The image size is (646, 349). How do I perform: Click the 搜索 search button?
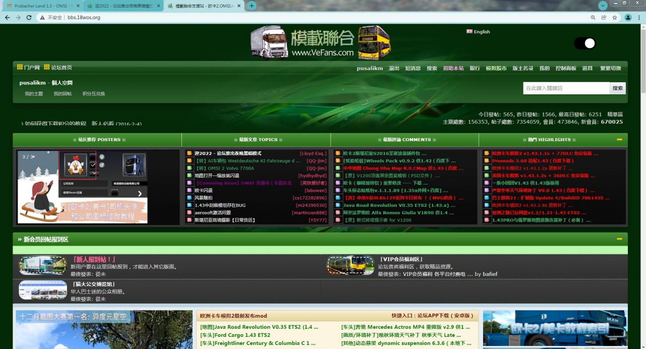[618, 88]
